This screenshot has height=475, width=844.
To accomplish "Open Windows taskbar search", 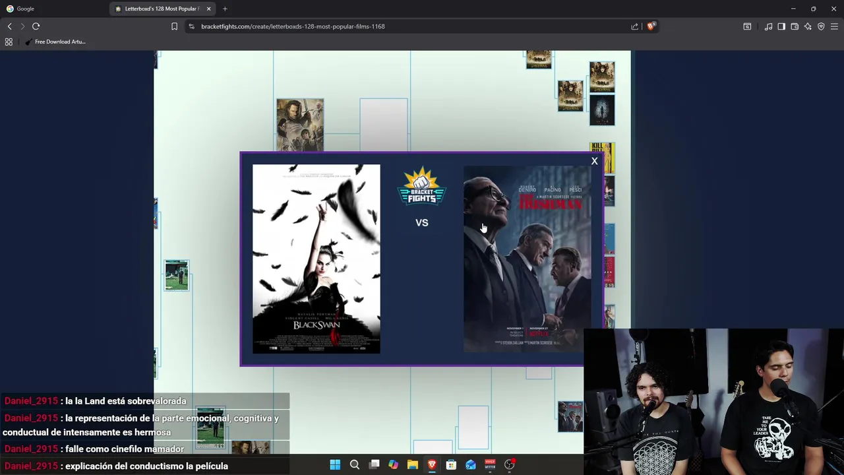I will [355, 465].
